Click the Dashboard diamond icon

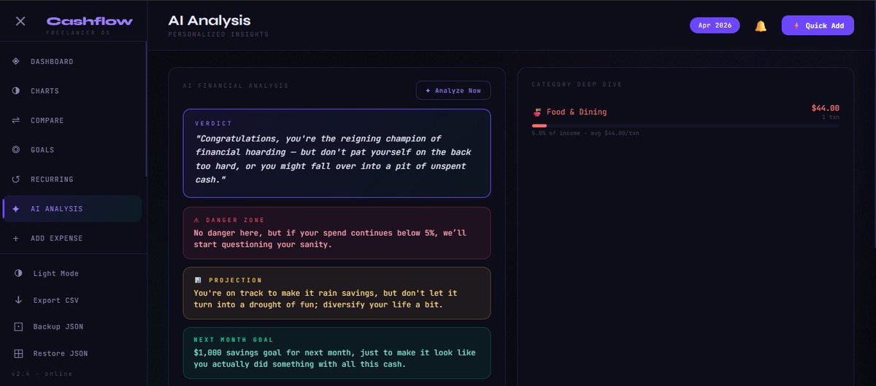pyautogui.click(x=16, y=61)
